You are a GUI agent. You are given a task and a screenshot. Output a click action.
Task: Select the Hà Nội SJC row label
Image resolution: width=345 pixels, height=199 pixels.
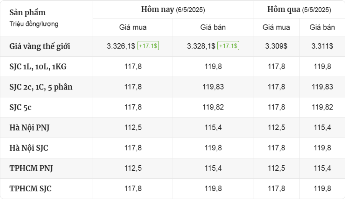point(29,148)
